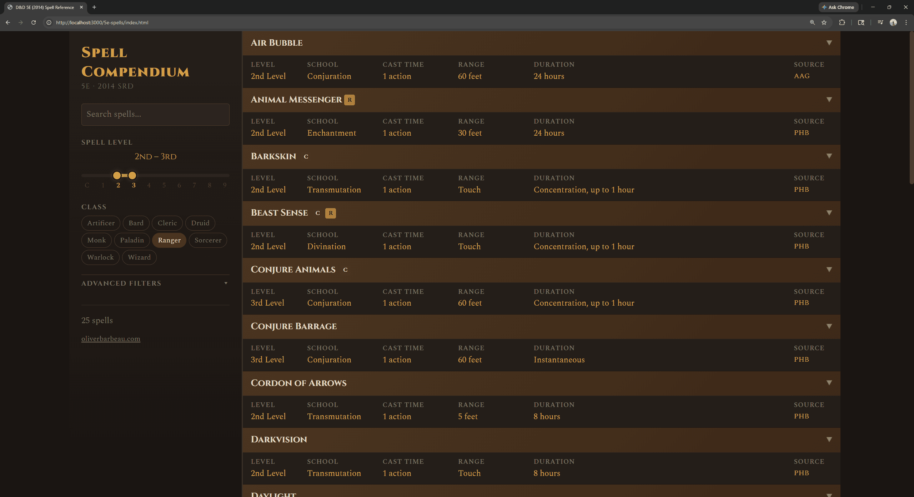Open the Chrome extensions puzzle icon
Viewport: 914px width, 497px height.
[x=842, y=22]
